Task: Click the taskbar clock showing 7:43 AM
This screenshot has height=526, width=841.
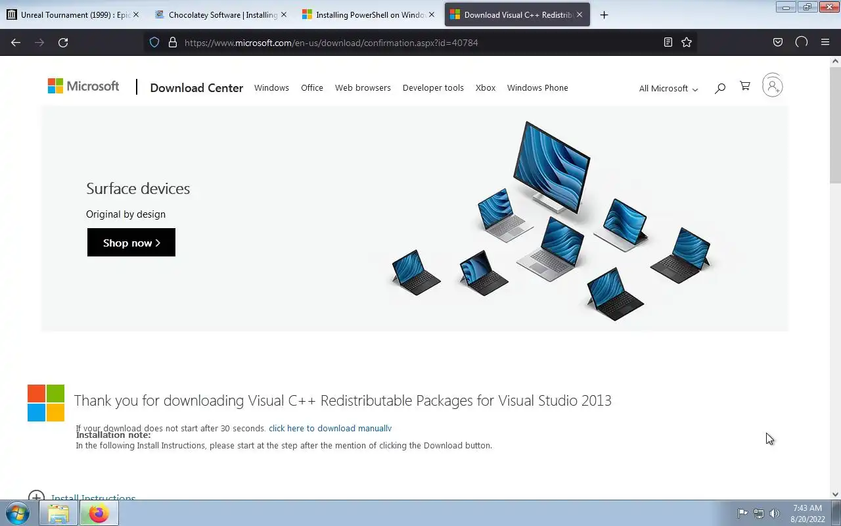Action: (807, 514)
